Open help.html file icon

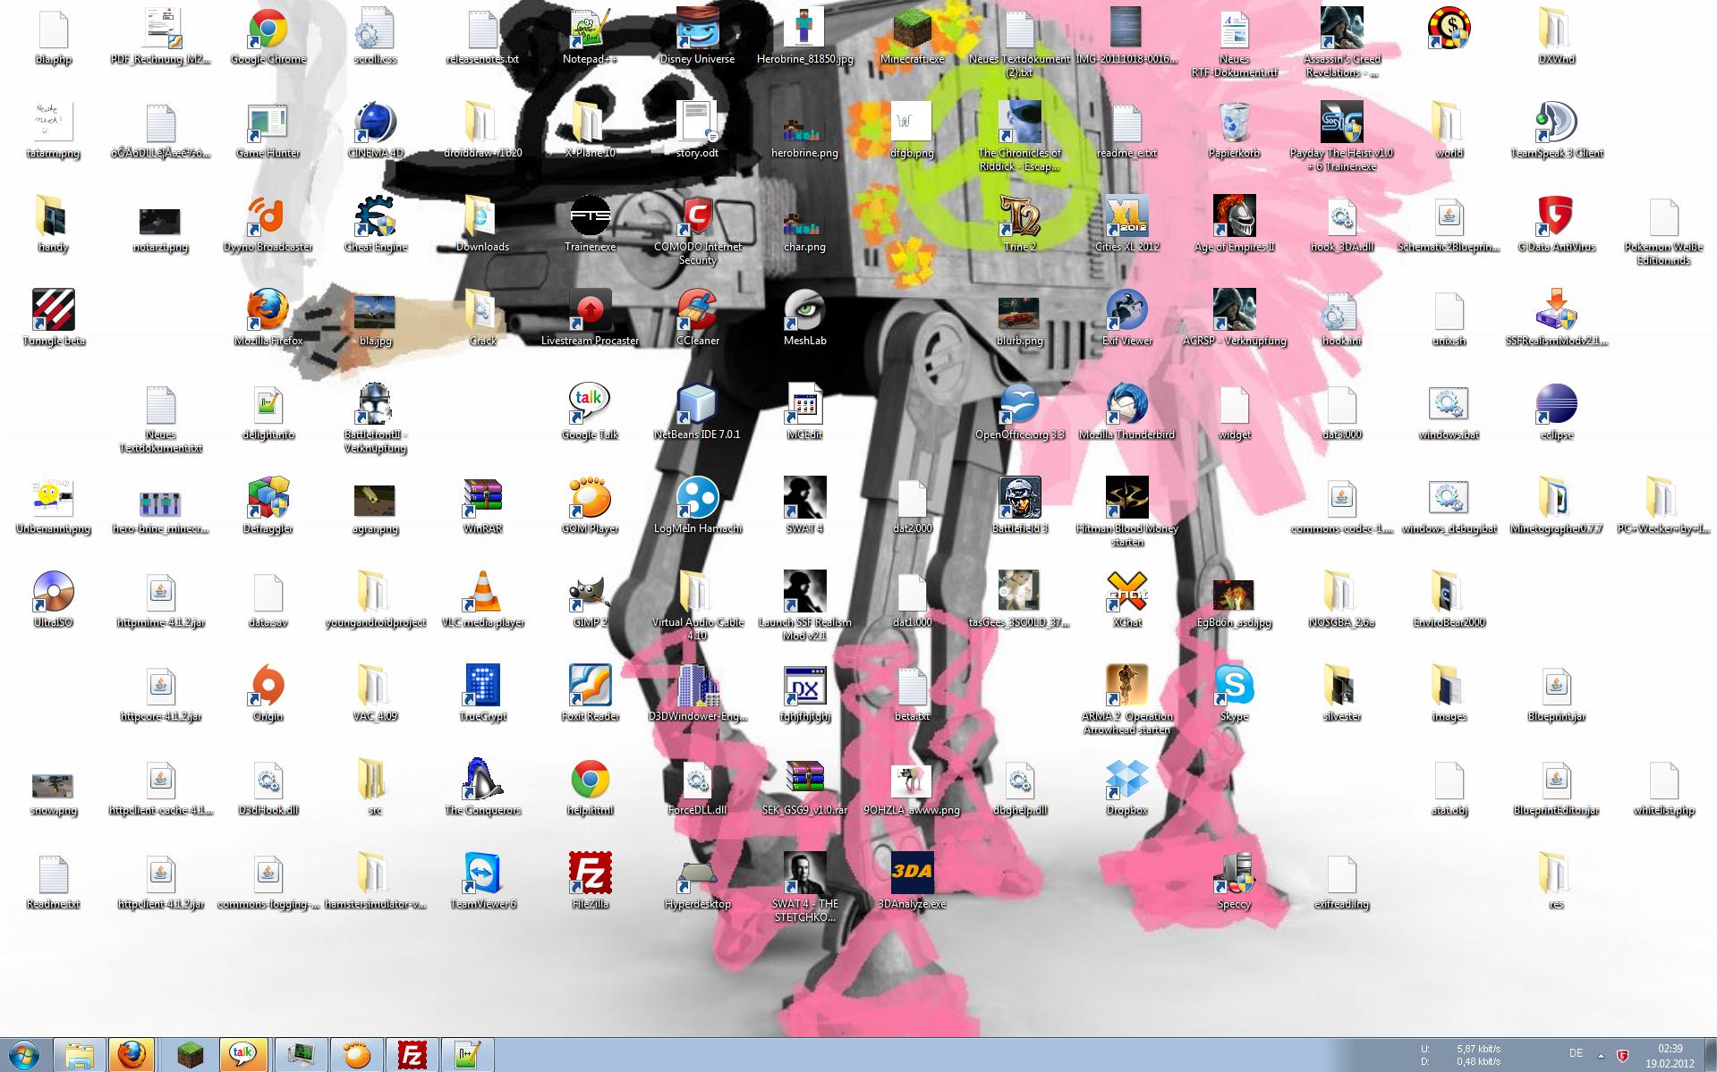coord(590,788)
